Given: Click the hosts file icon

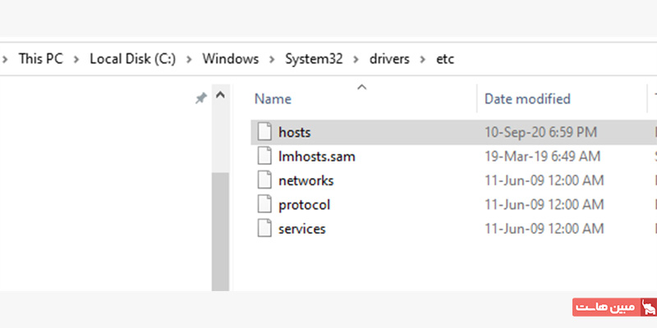Looking at the screenshot, I should [264, 132].
